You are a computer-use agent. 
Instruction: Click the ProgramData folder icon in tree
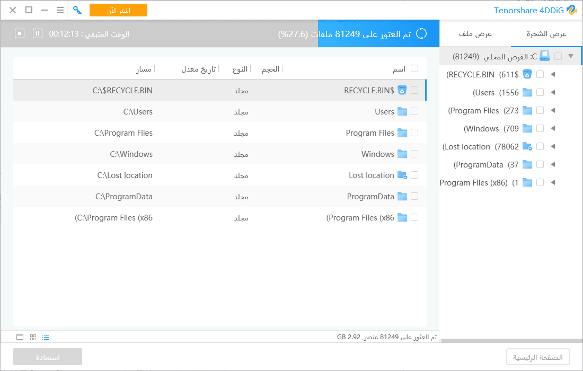click(x=527, y=164)
